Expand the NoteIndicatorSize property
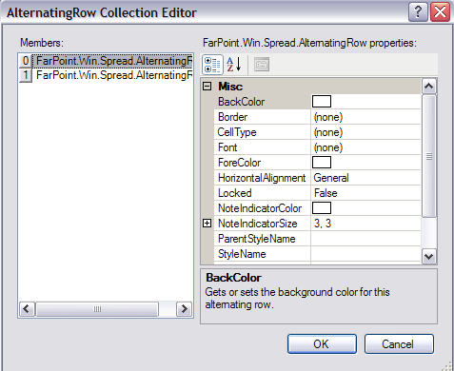 (x=207, y=224)
